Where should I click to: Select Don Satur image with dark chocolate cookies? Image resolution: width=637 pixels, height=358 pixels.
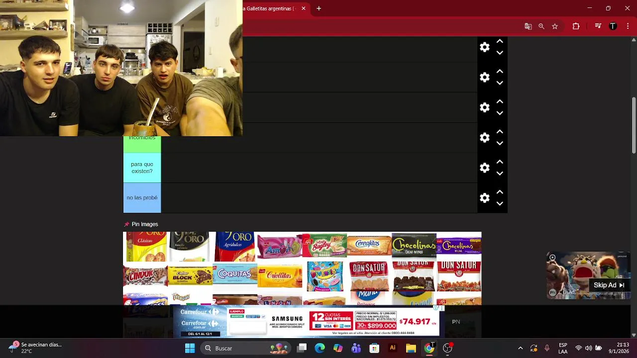click(414, 276)
